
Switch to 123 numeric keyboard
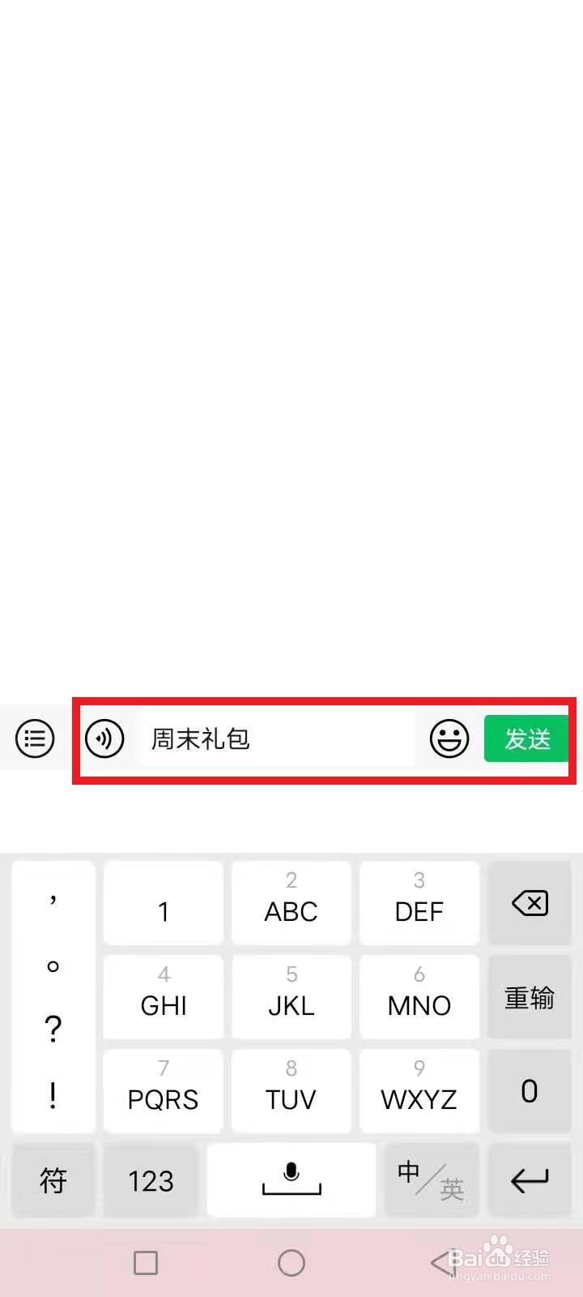(x=151, y=1180)
